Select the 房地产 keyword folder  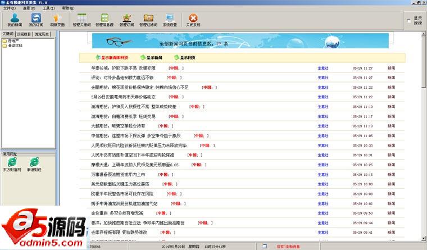coord(11,41)
